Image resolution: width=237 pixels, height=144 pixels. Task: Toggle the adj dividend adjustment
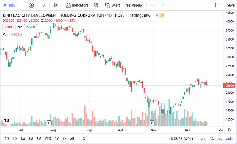204,138
